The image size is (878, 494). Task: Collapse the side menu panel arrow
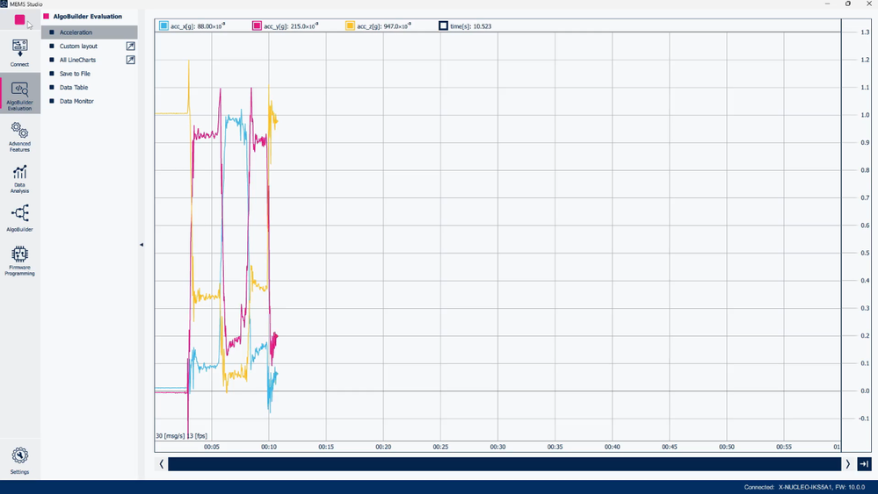pos(141,245)
